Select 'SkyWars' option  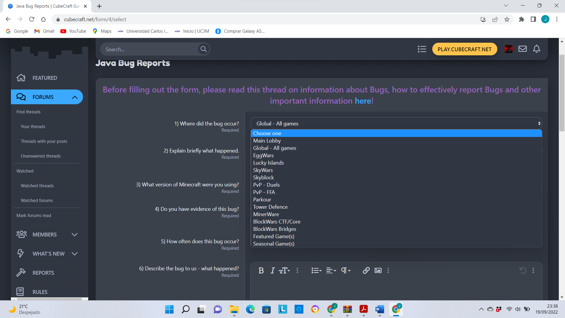coord(396,170)
